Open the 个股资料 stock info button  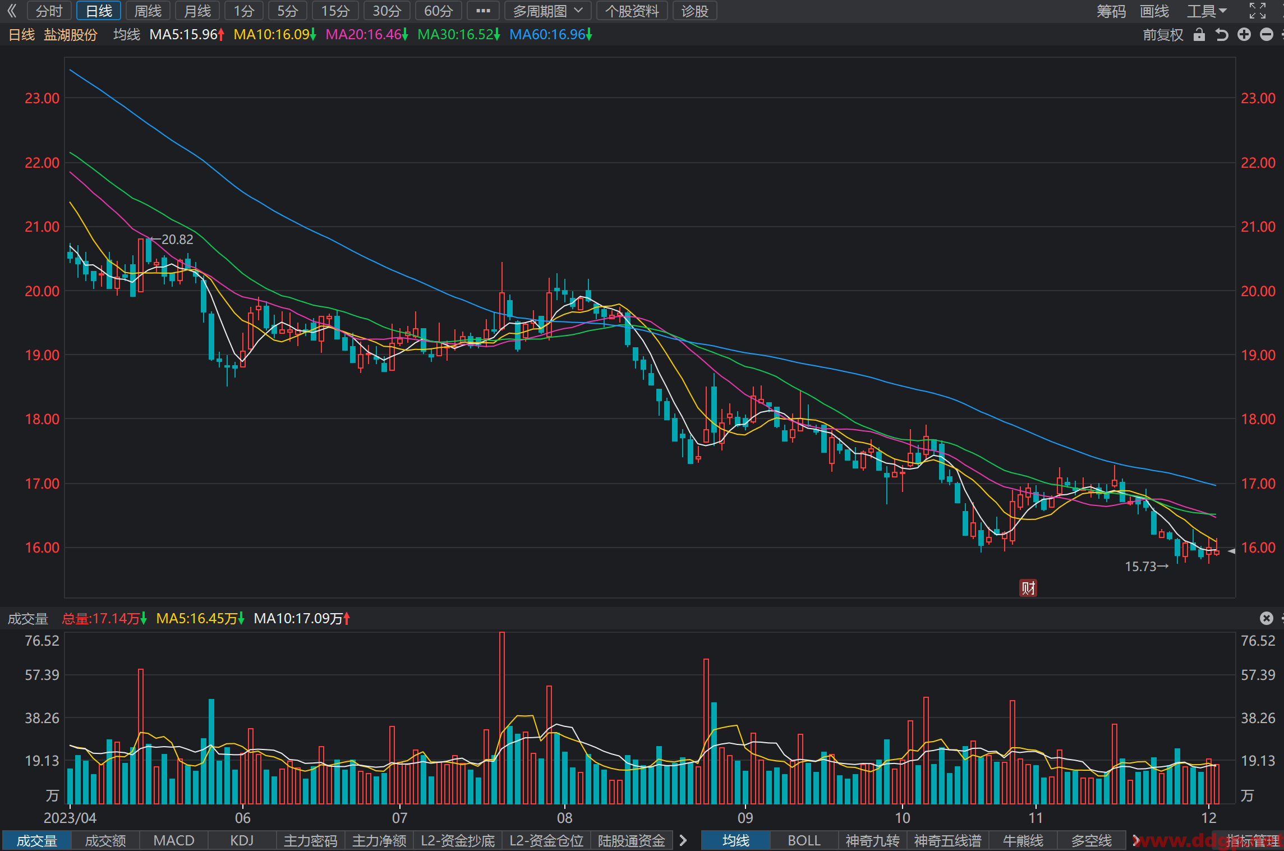click(x=632, y=11)
